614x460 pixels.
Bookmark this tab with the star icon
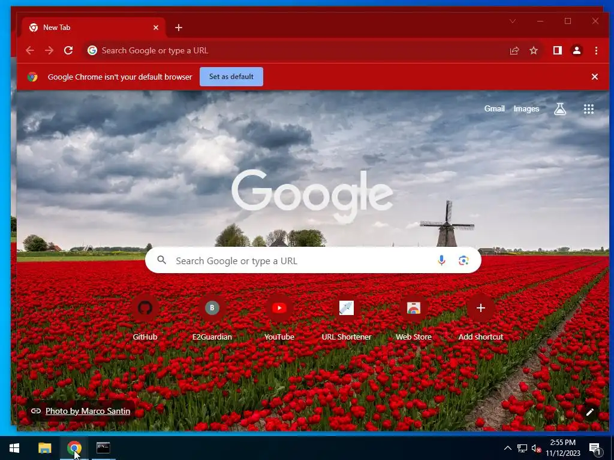click(x=533, y=50)
